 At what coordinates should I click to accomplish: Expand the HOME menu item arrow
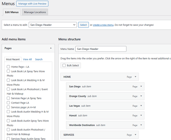pos(136,77)
